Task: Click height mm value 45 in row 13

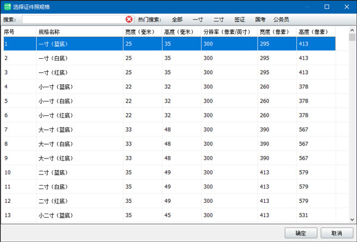Action: [168, 215]
